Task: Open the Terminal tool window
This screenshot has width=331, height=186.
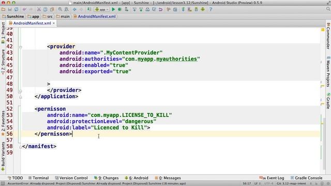Action: (x=38, y=178)
